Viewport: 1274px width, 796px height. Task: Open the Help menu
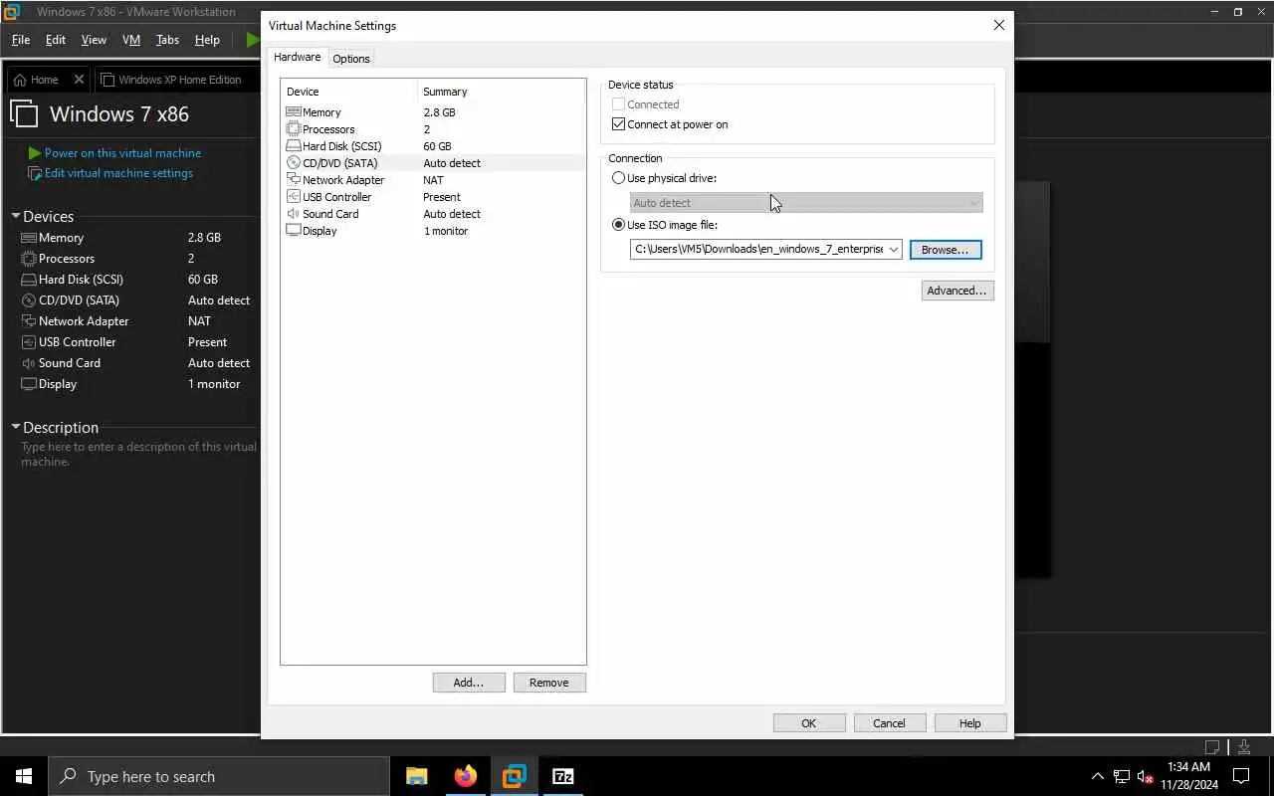(207, 40)
